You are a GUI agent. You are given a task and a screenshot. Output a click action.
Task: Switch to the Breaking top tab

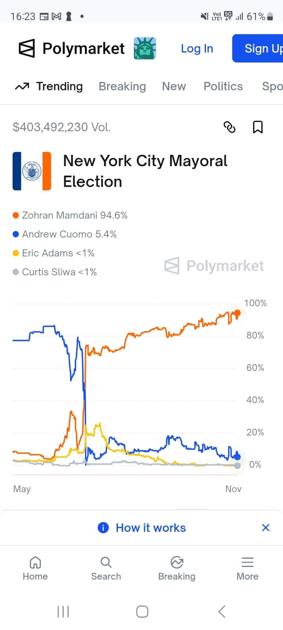(122, 86)
